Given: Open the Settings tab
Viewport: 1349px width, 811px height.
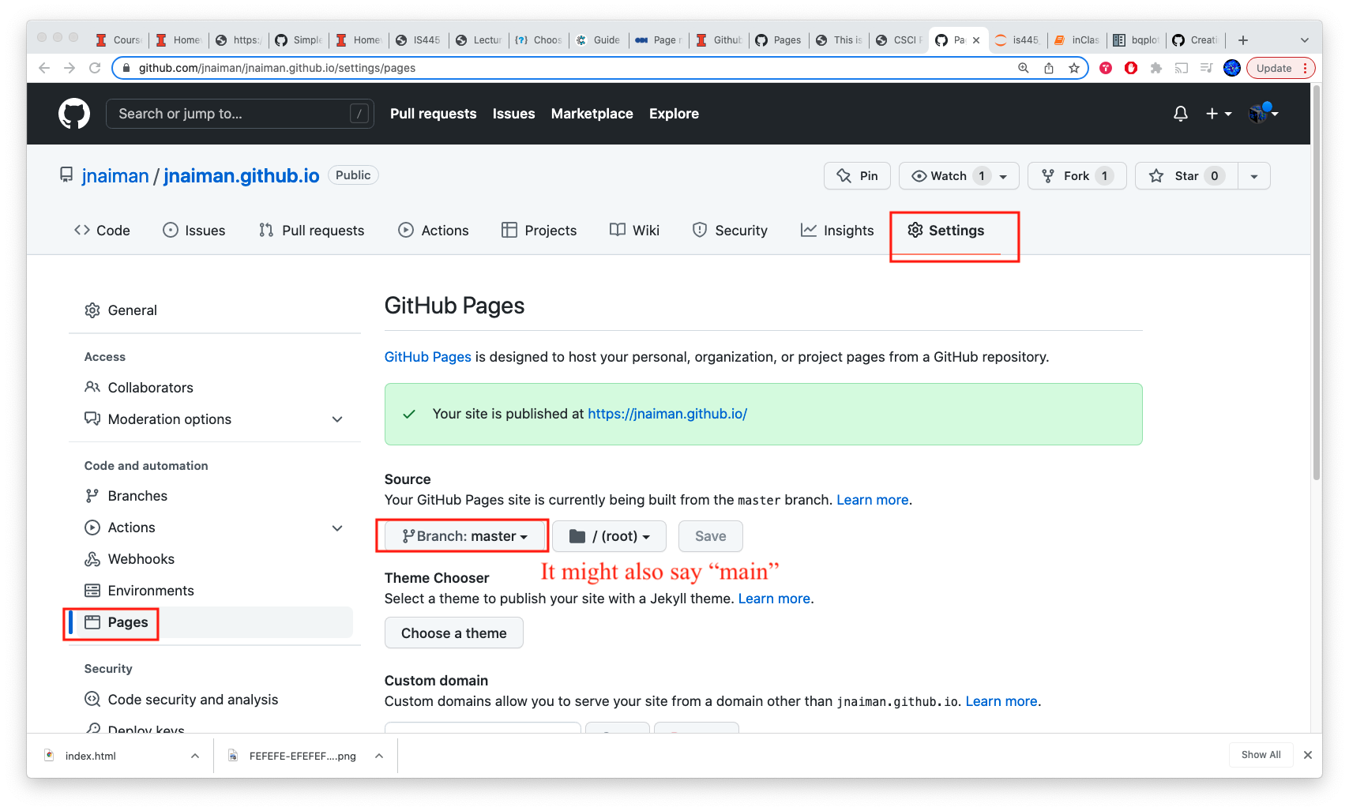Looking at the screenshot, I should click(x=946, y=231).
